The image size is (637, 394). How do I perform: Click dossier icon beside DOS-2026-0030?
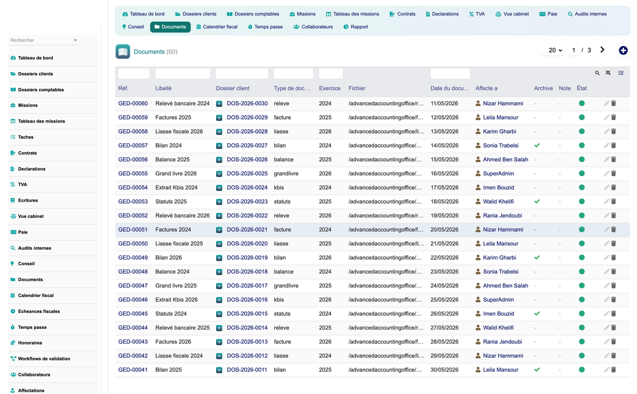pyautogui.click(x=219, y=103)
